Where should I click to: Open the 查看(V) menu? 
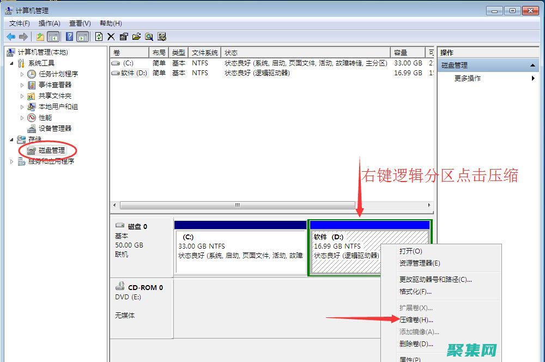(x=80, y=23)
